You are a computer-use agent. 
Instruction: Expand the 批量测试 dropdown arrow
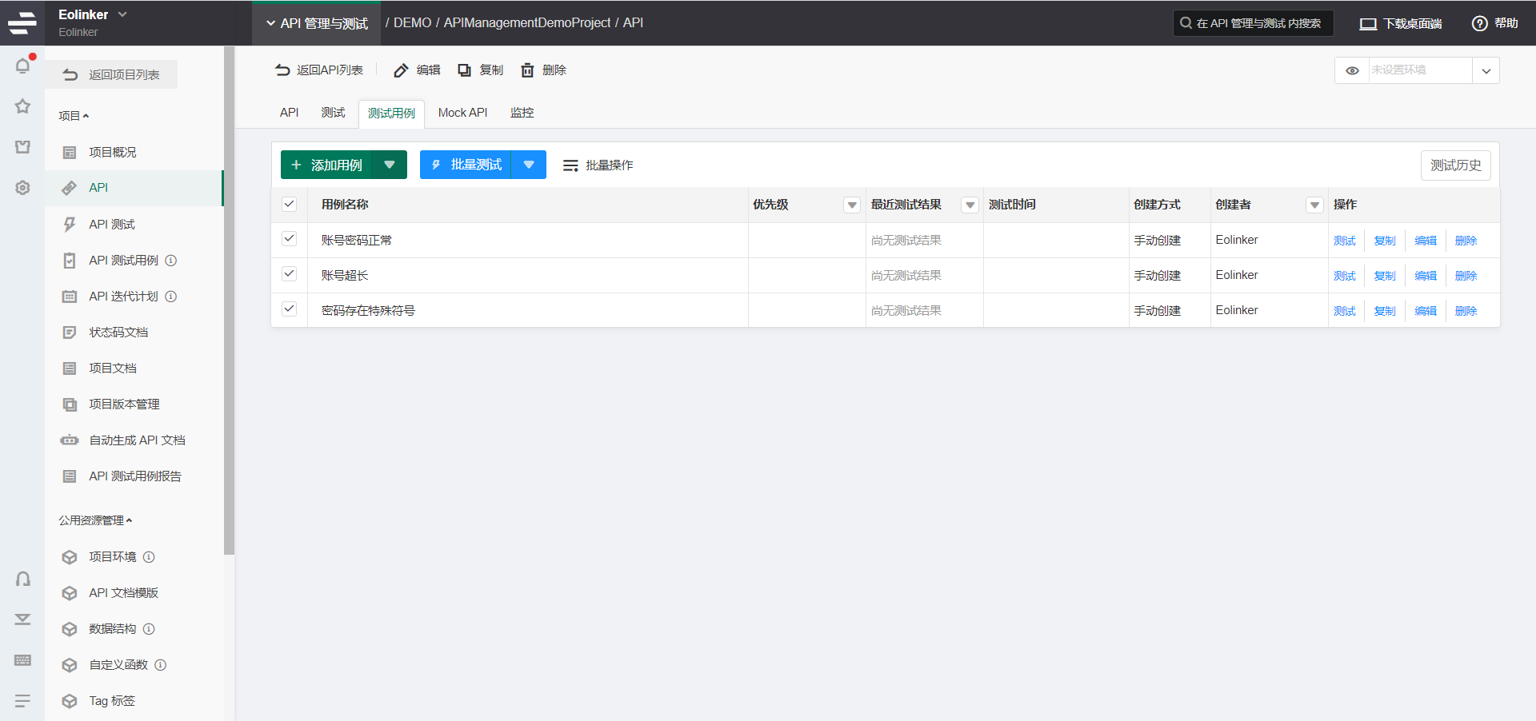(x=529, y=165)
